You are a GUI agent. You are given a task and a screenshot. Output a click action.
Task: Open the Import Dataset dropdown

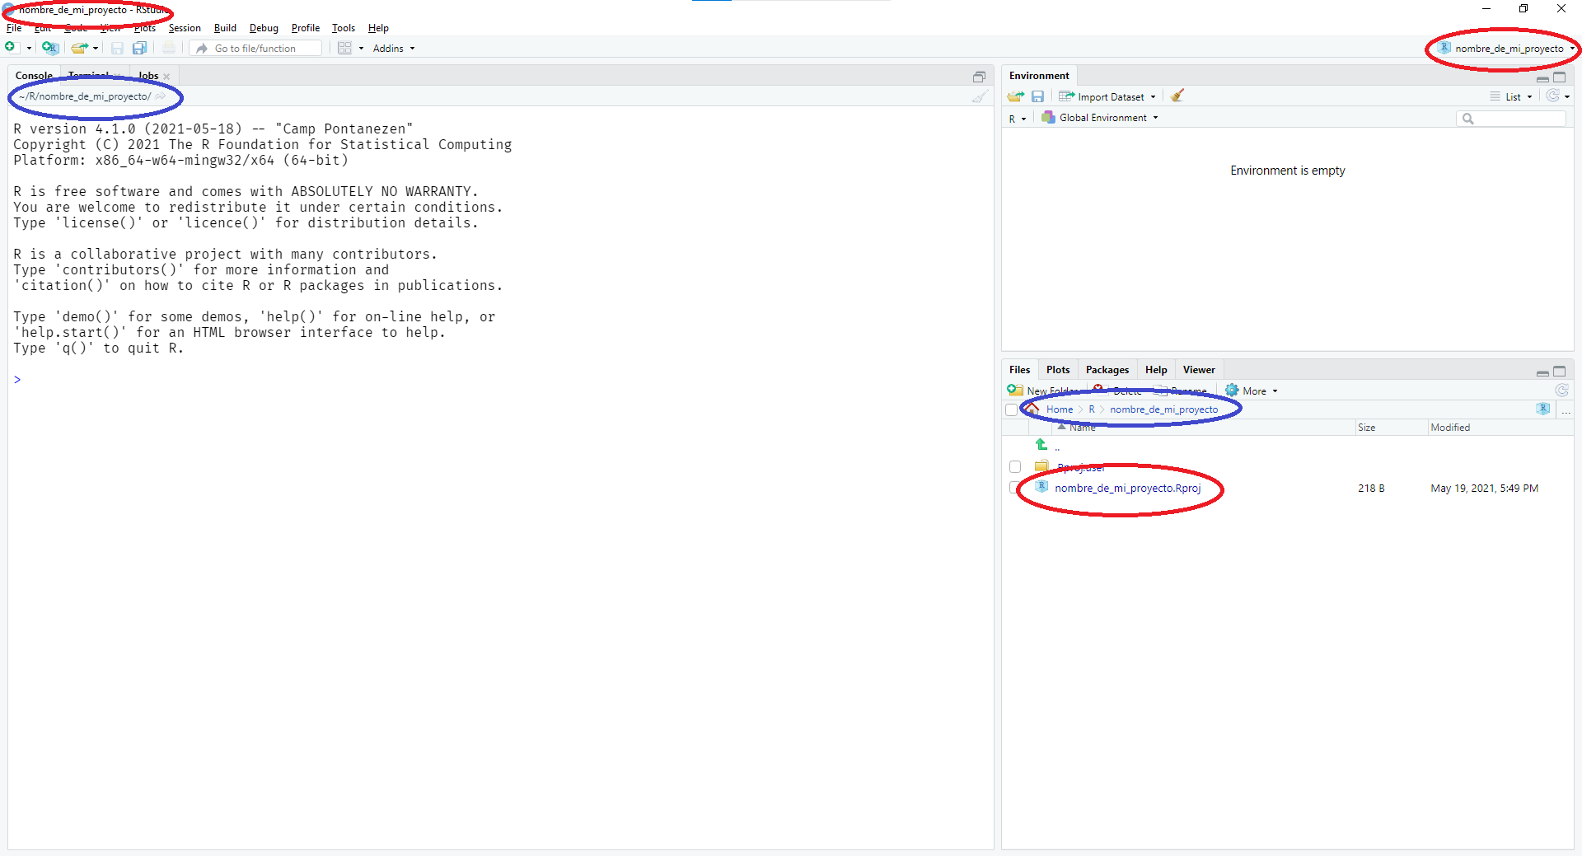[x=1107, y=96]
